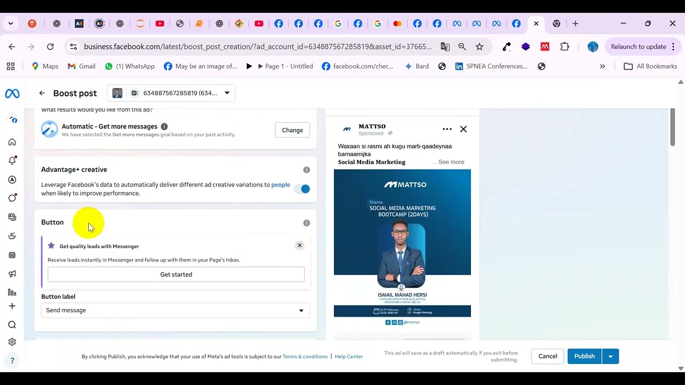Open ad account 634887567285819 dropdown

click(171, 93)
